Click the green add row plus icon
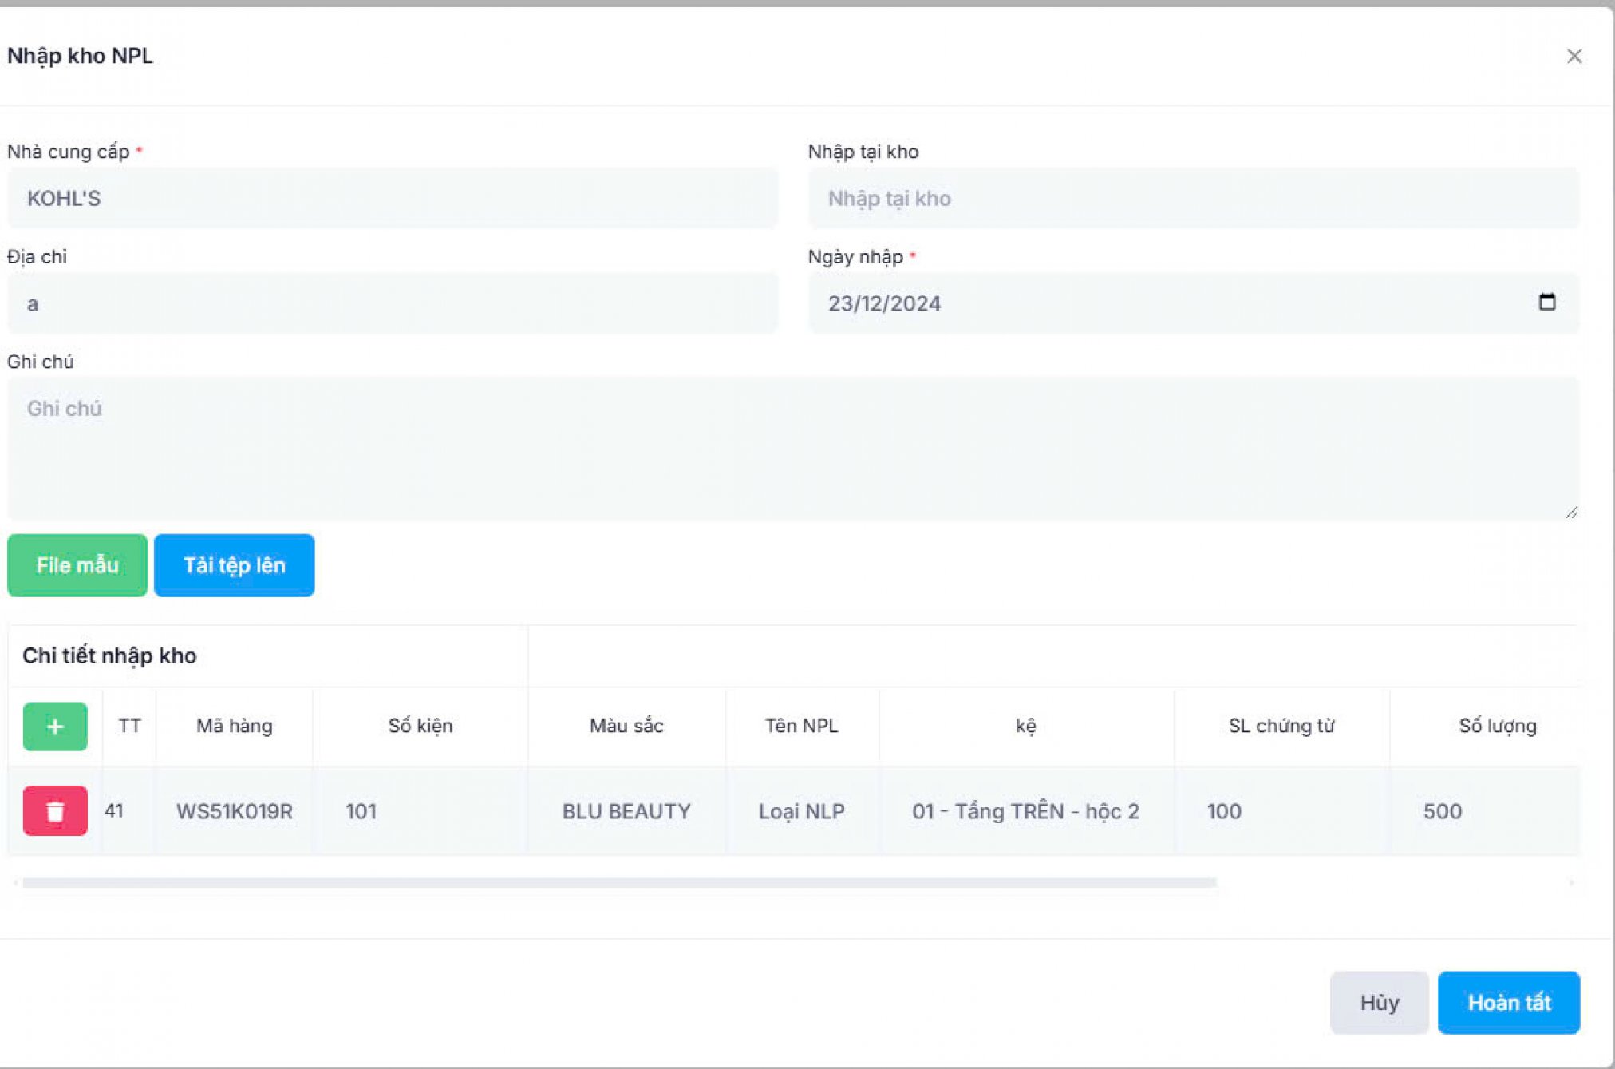Screen dimensions: 1615x1069 [x=55, y=727]
